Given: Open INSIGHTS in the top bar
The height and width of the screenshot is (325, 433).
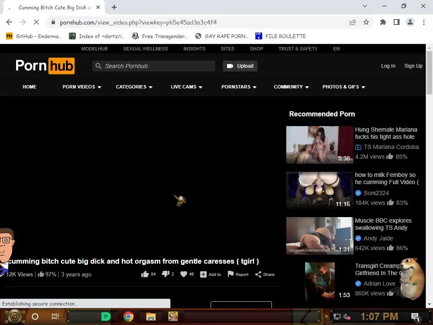Looking at the screenshot, I should point(195,49).
